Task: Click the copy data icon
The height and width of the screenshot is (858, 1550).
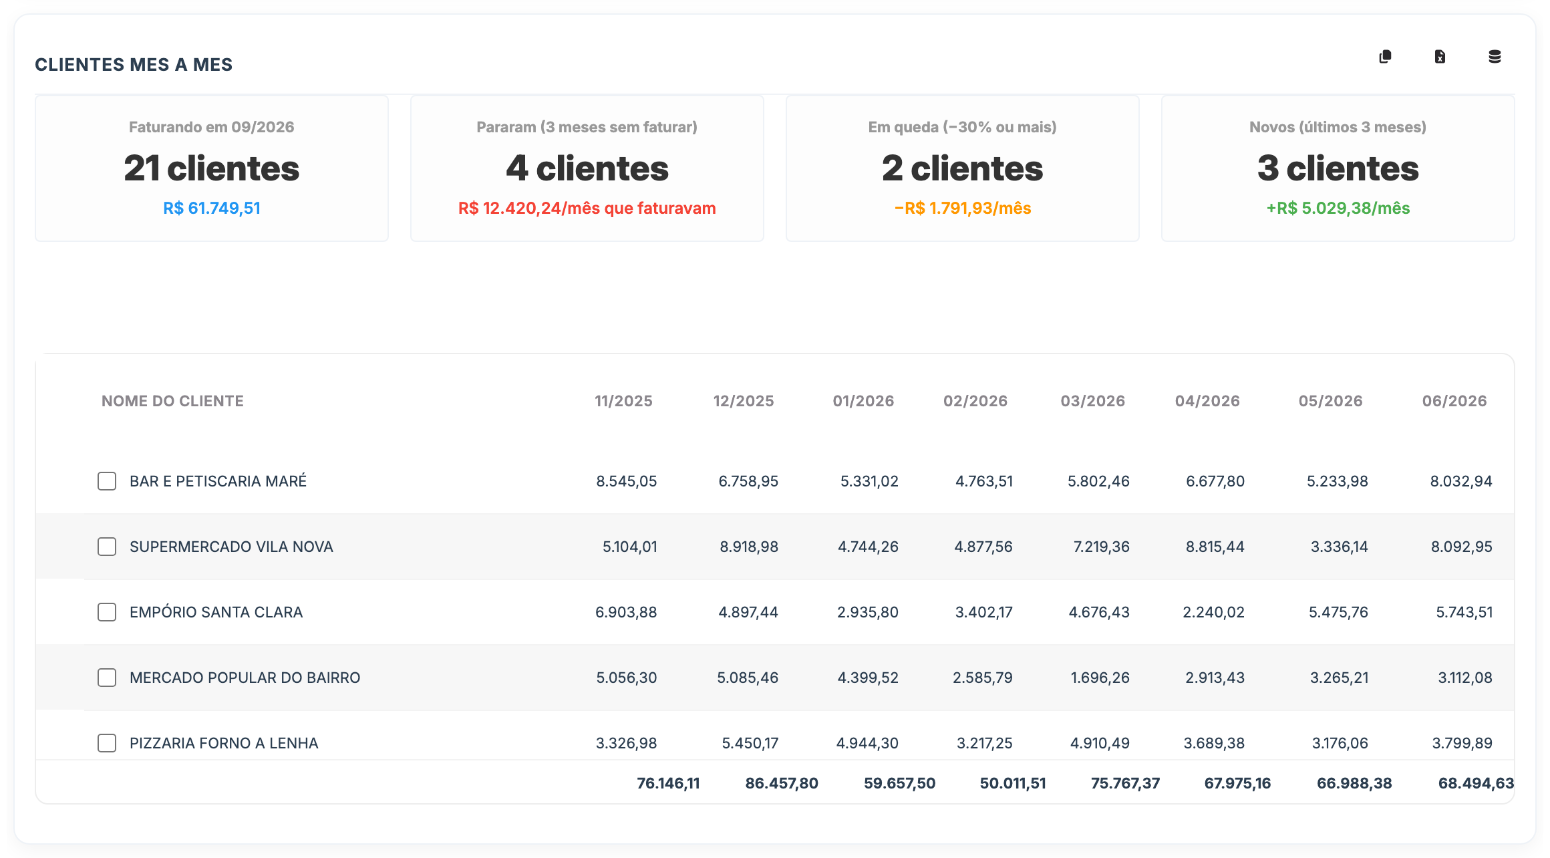Action: point(1385,57)
